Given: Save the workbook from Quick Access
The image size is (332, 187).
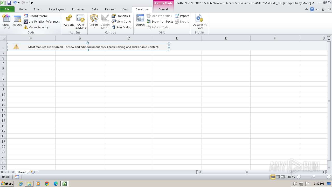Looking at the screenshot, I should point(9,3).
